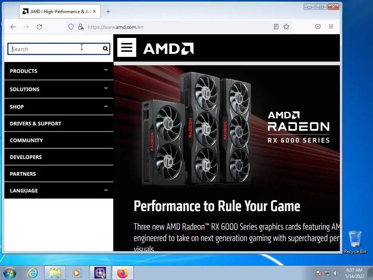Viewport: 373px width, 280px height.
Task: Open the tracking protection shield icon
Action: coord(71,27)
